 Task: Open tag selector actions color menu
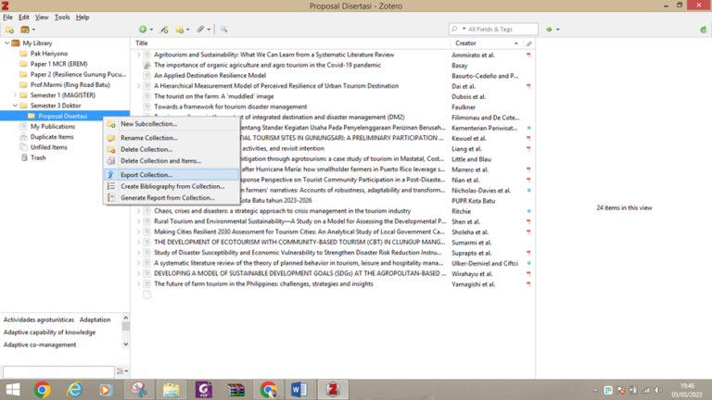click(x=121, y=371)
